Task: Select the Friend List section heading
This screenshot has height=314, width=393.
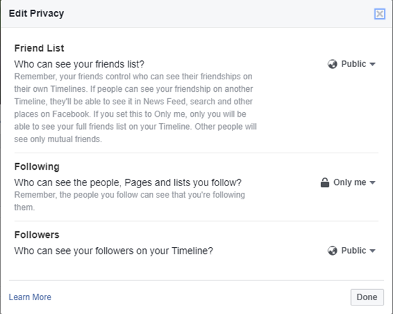Action: pyautogui.click(x=39, y=48)
